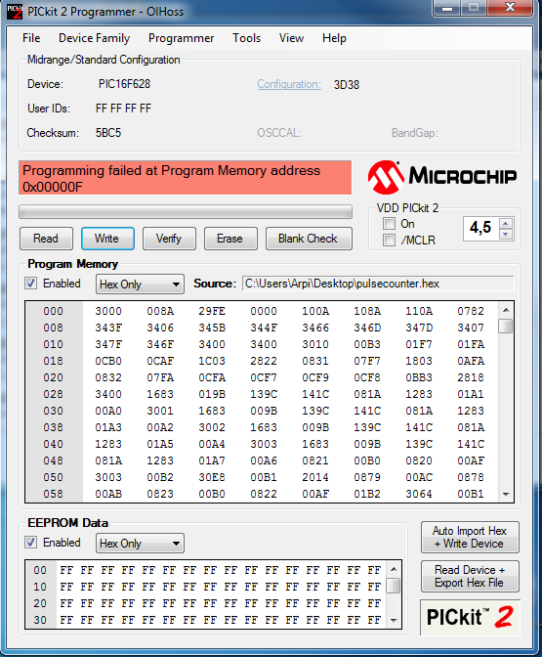Click the EEPROM Data scrollbar thumb
Screen dimensions: 542x657
tap(393, 586)
